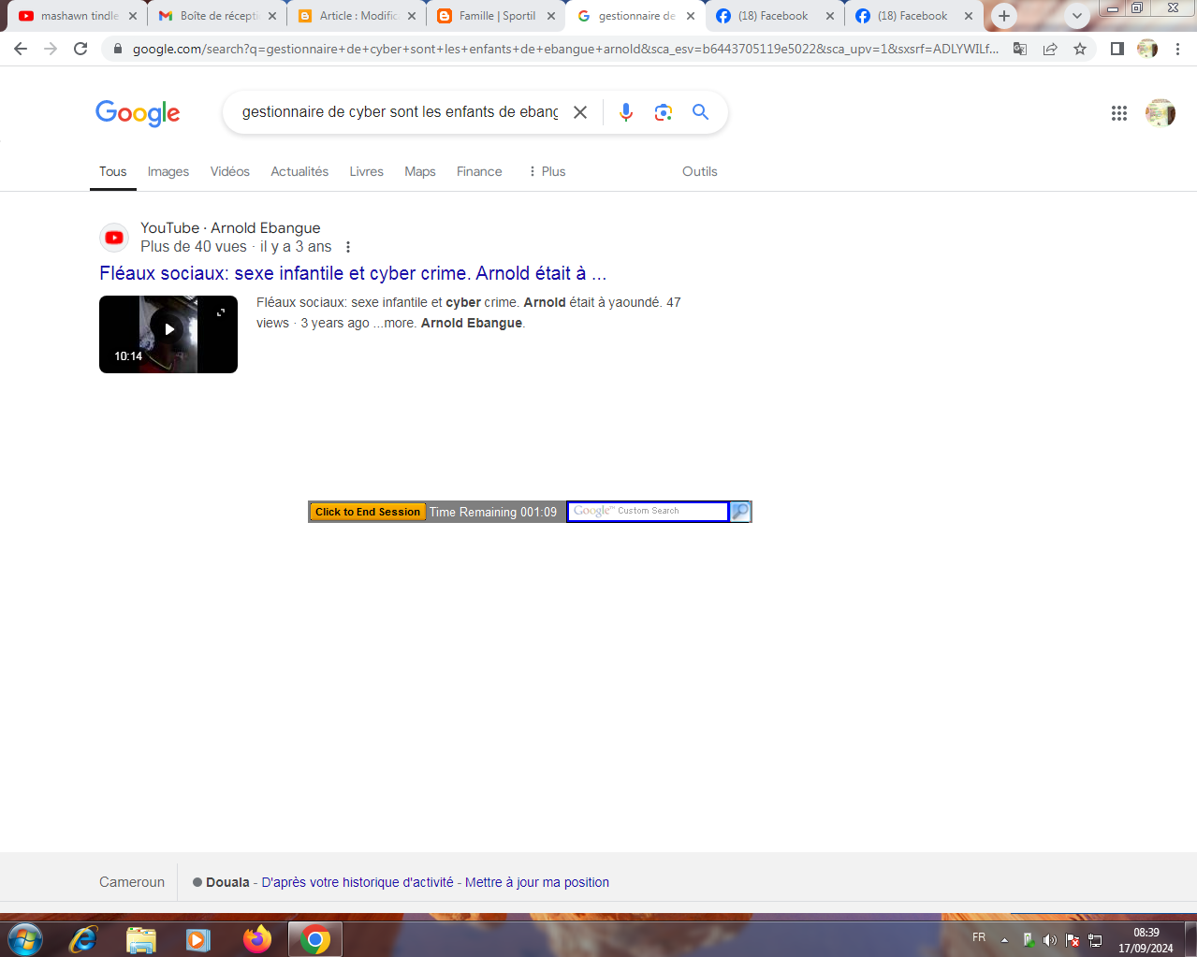This screenshot has height=957, width=1197.
Task: Click the site lock icon in address bar
Action: click(117, 49)
